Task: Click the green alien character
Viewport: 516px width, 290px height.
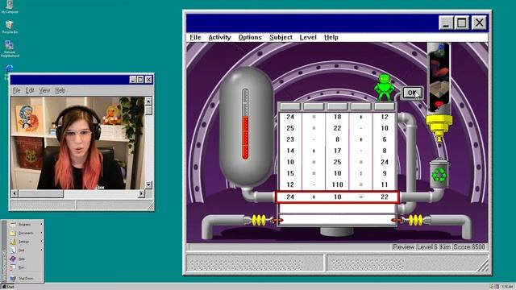Action: coord(384,87)
